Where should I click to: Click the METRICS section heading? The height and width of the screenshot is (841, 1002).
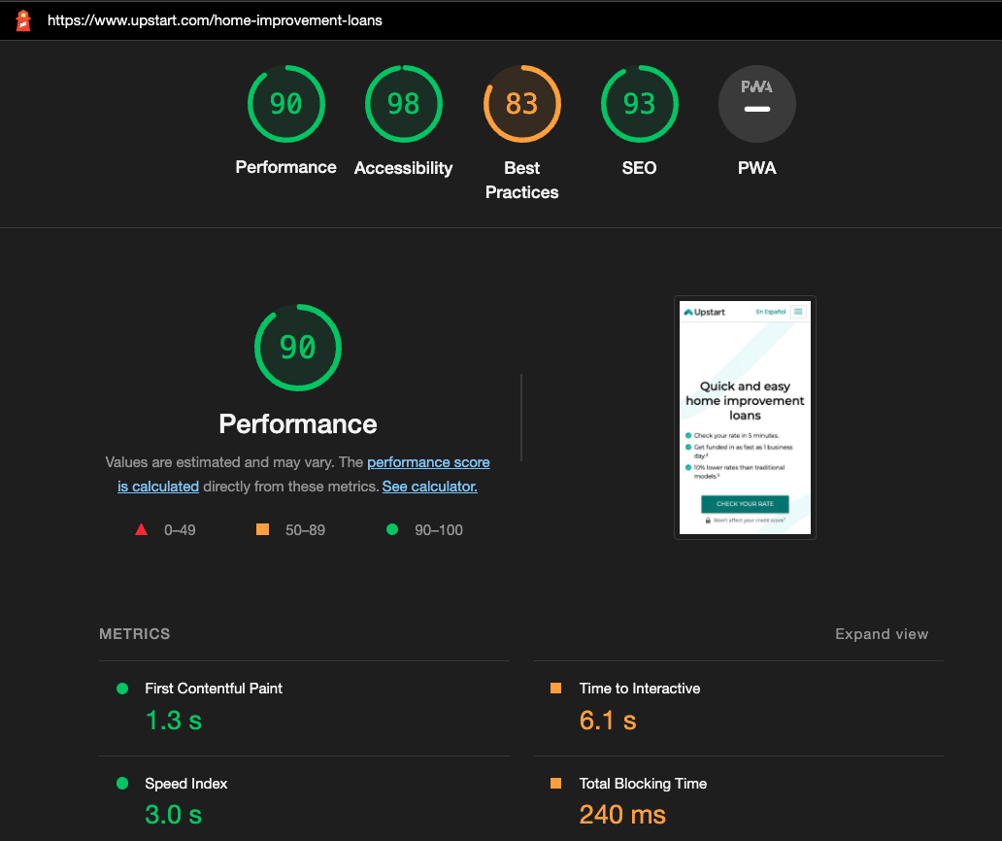click(134, 634)
